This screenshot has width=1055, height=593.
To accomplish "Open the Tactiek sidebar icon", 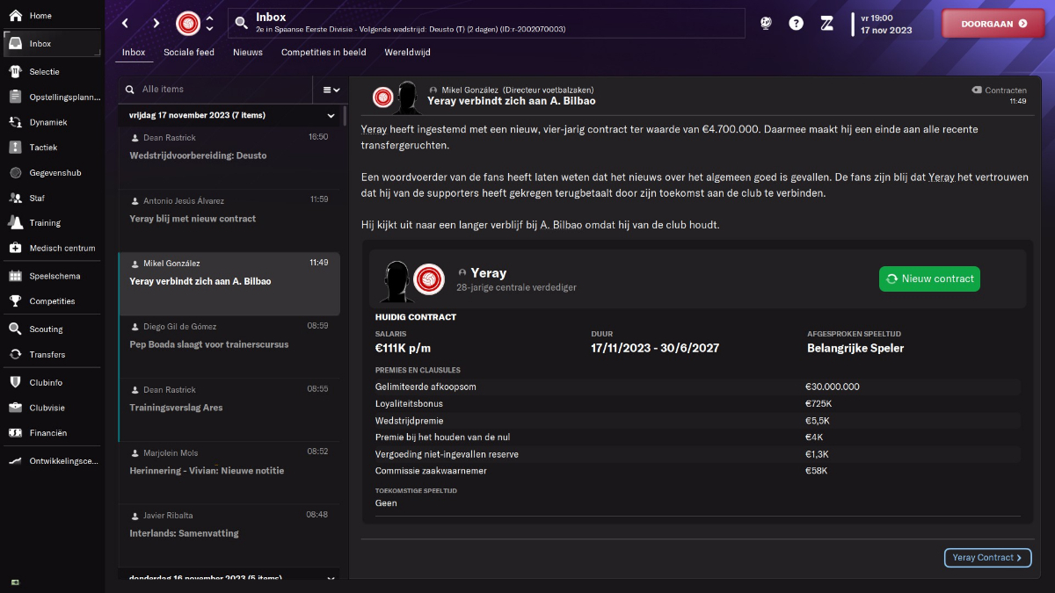I will (x=15, y=148).
